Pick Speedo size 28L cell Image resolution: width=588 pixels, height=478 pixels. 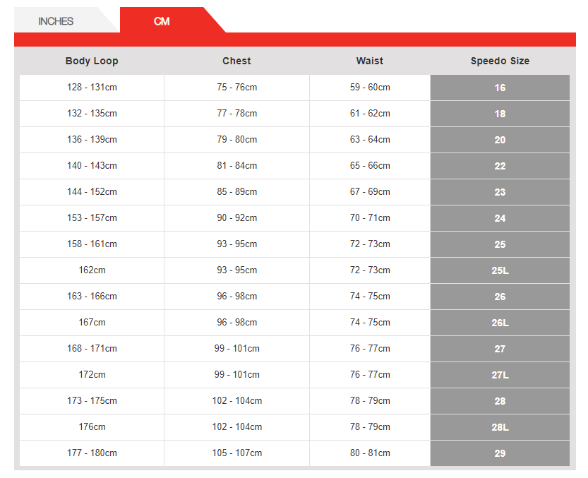[x=500, y=427]
